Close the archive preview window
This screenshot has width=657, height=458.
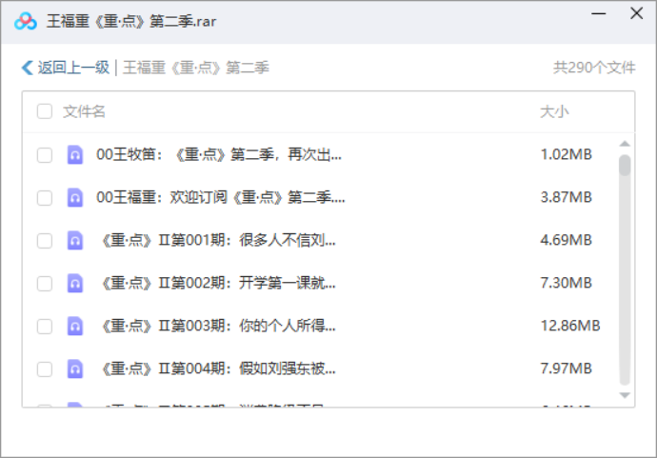[x=637, y=13]
